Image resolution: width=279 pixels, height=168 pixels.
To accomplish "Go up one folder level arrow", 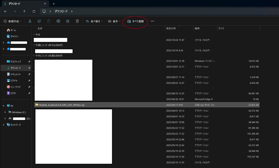I will coord(24,11).
